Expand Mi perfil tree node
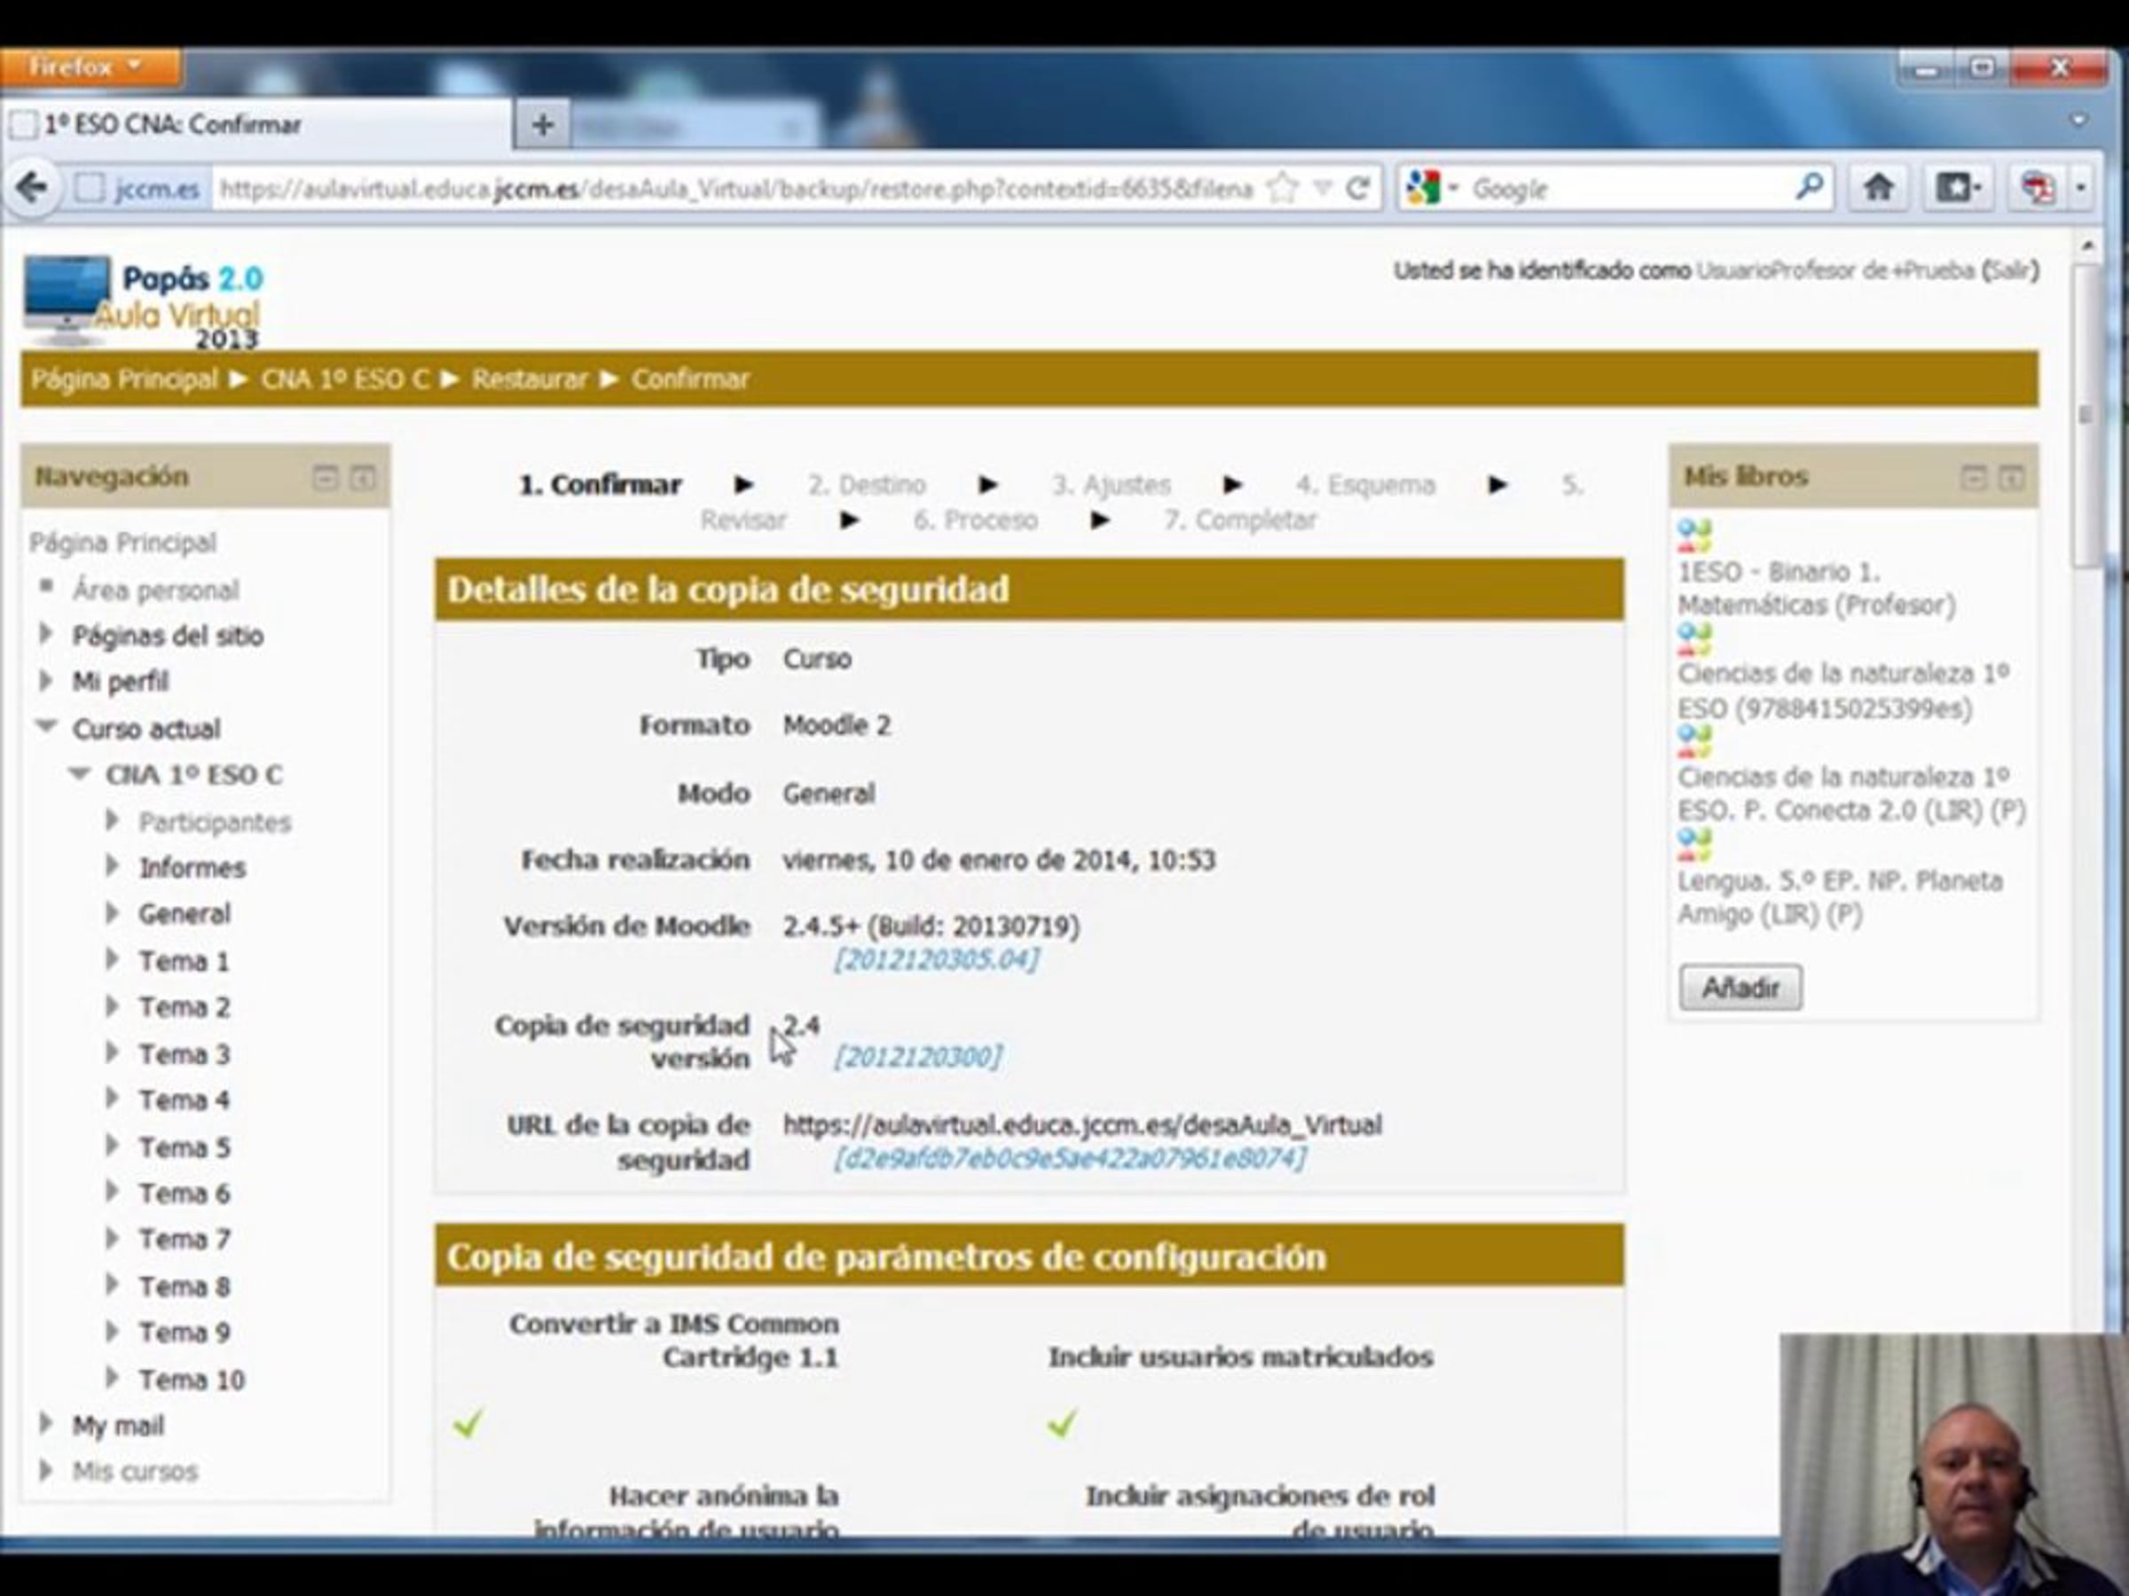The image size is (2129, 1596). click(x=45, y=680)
